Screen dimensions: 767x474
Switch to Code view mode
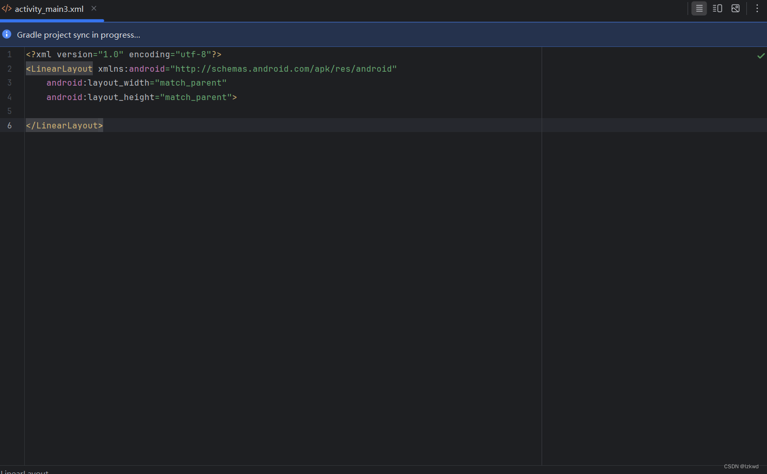(699, 8)
